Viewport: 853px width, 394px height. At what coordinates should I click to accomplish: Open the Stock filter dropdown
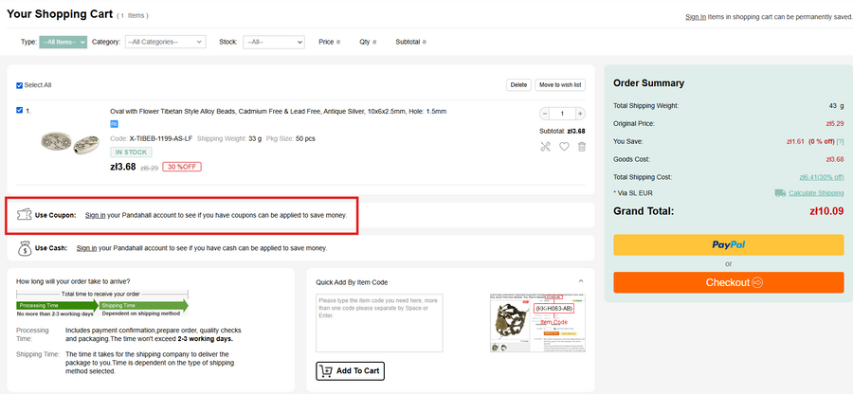coord(273,42)
